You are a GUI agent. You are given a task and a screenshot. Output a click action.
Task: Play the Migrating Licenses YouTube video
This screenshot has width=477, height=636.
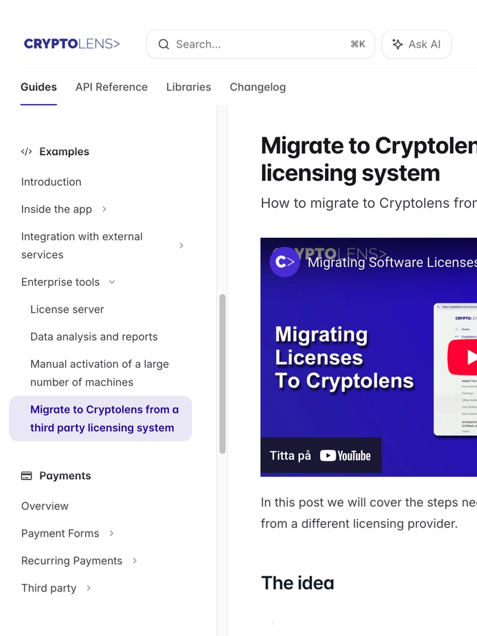[x=463, y=357]
